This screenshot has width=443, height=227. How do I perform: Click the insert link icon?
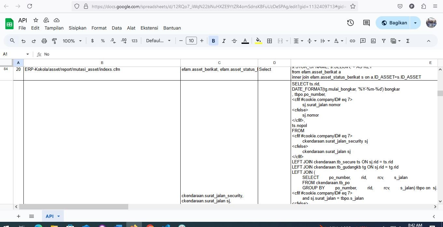point(352,41)
